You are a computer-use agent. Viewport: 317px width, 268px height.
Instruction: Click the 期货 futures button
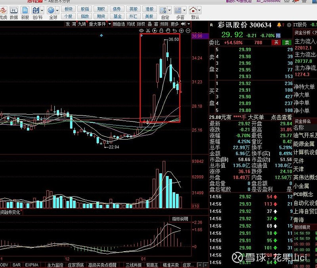pos(101,16)
